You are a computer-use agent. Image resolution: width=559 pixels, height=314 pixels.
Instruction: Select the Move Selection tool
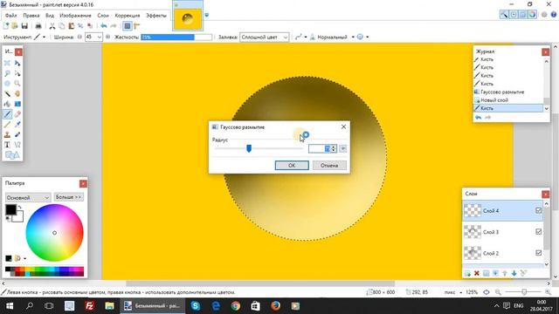(x=17, y=73)
